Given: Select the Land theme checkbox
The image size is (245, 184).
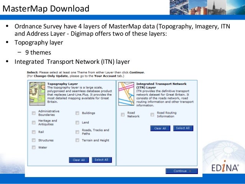Looking at the screenshot, I should click(x=77, y=123).
